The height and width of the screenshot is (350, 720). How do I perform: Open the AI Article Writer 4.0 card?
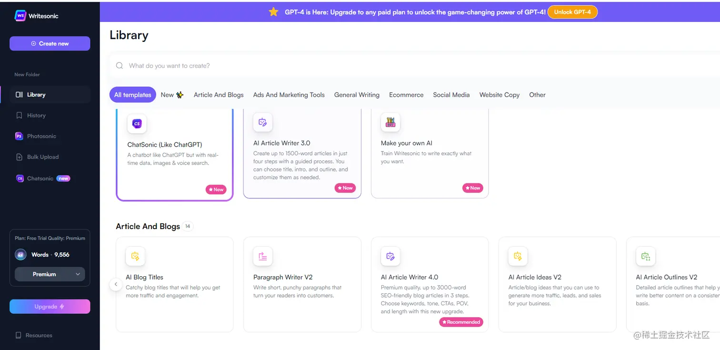pyautogui.click(x=430, y=284)
